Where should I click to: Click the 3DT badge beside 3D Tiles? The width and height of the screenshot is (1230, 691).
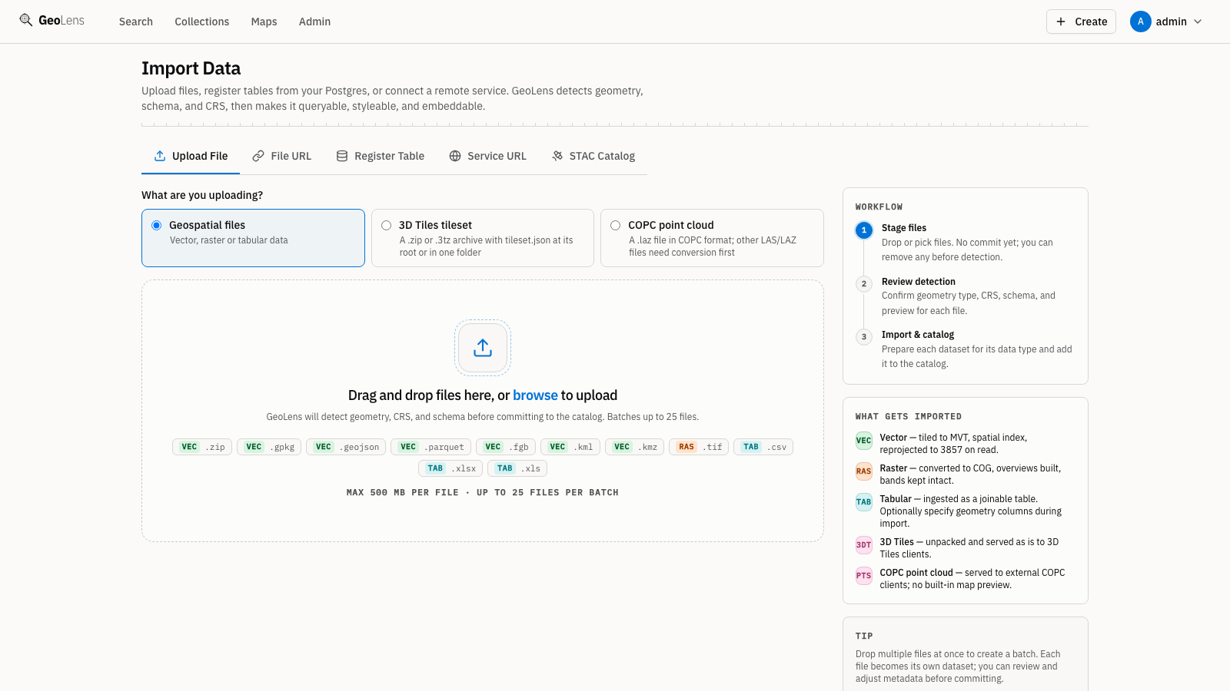864,545
